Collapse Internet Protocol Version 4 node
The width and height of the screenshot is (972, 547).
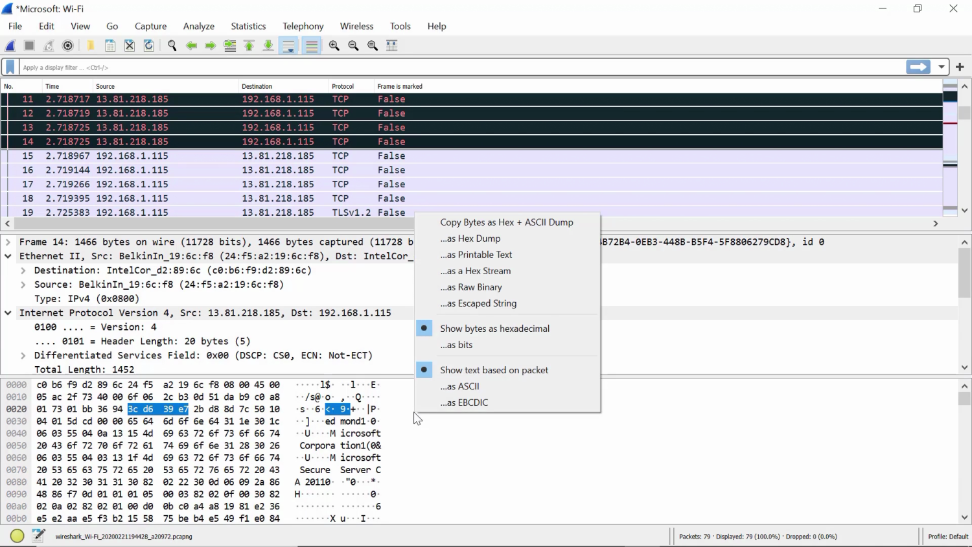(x=8, y=312)
